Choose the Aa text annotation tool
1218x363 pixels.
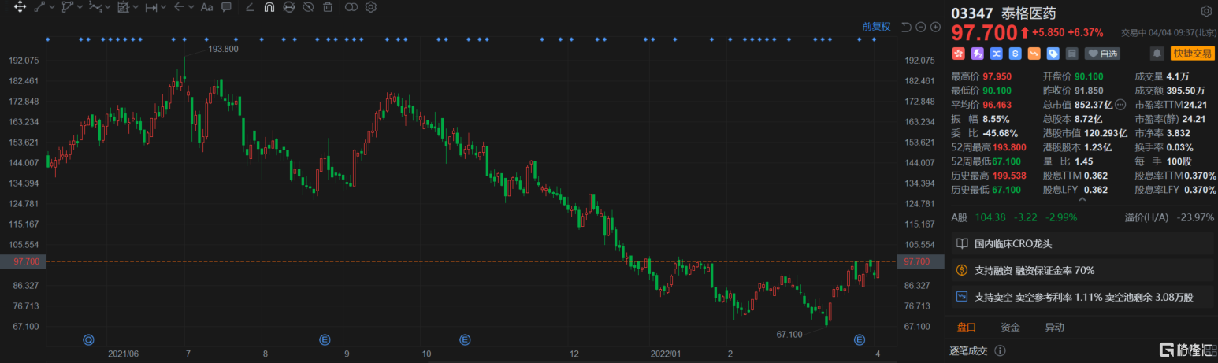coord(206,7)
